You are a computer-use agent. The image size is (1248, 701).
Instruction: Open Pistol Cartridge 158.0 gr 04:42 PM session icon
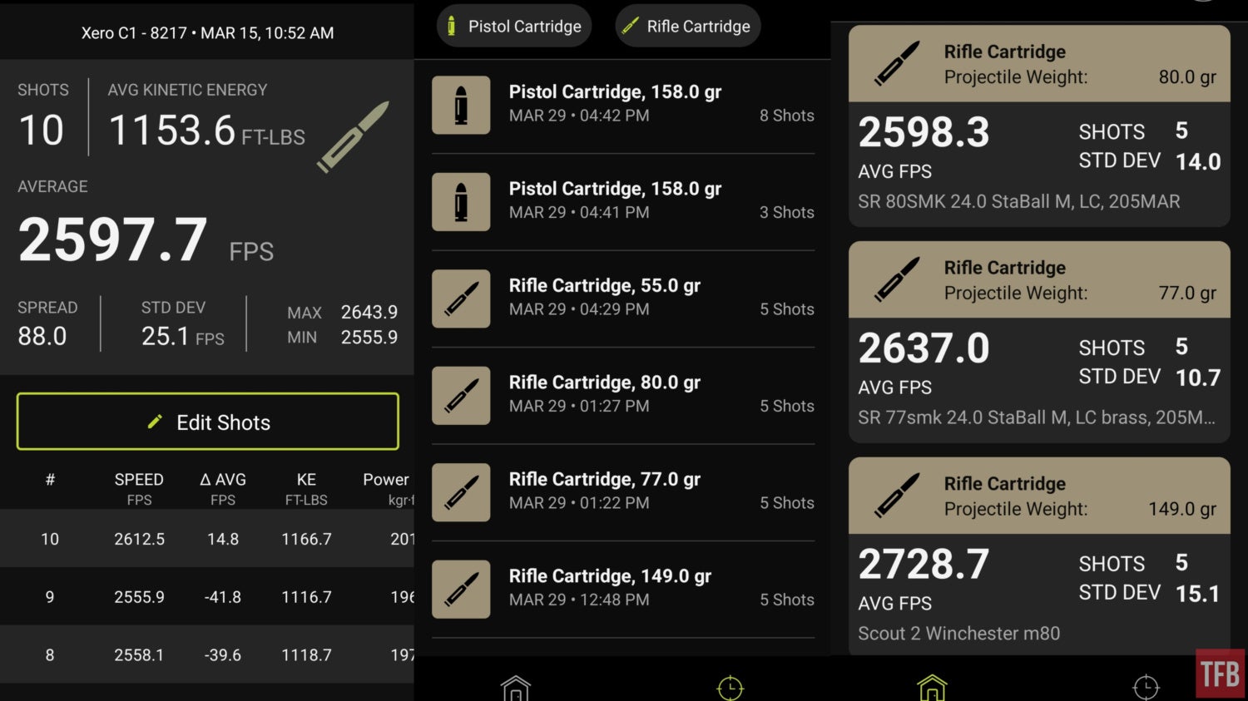pos(461,106)
